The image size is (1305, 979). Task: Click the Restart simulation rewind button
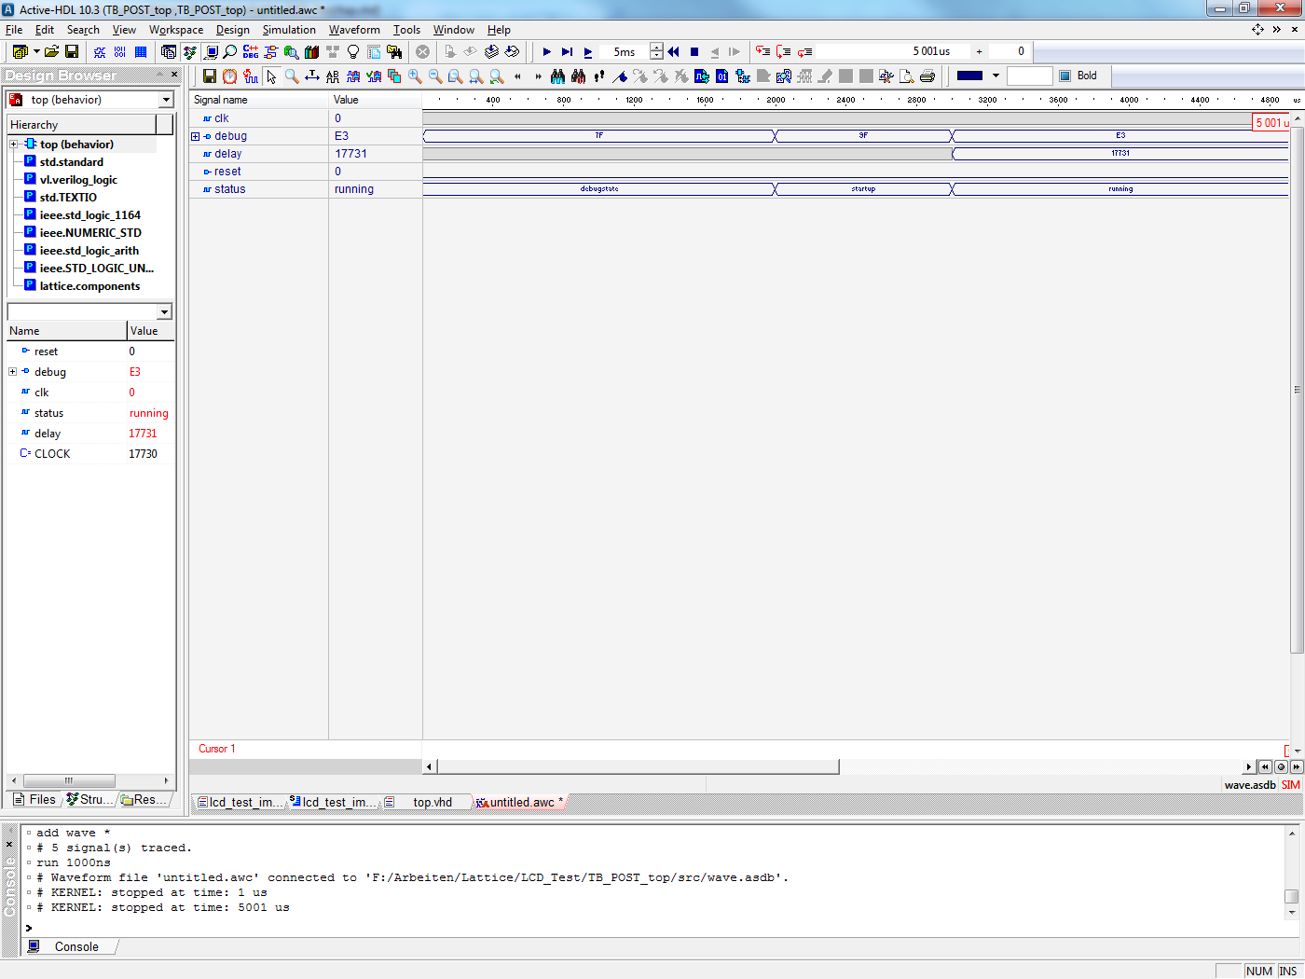coord(674,52)
